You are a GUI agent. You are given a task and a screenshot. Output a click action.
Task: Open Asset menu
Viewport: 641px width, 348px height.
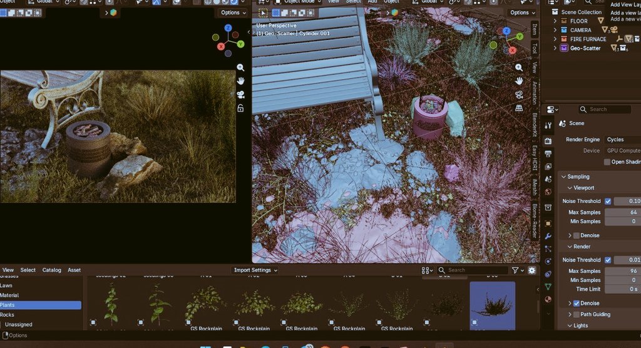tap(74, 270)
